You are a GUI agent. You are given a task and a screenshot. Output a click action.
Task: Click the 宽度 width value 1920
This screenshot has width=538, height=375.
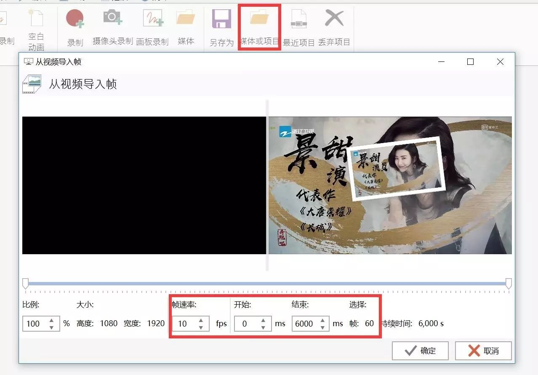156,323
